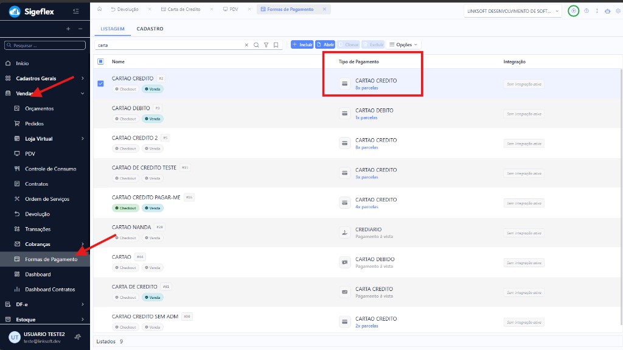Image resolution: width=623 pixels, height=350 pixels.
Task: Select the CARTAO DE CREDITO TESTE row name
Action: (144, 168)
